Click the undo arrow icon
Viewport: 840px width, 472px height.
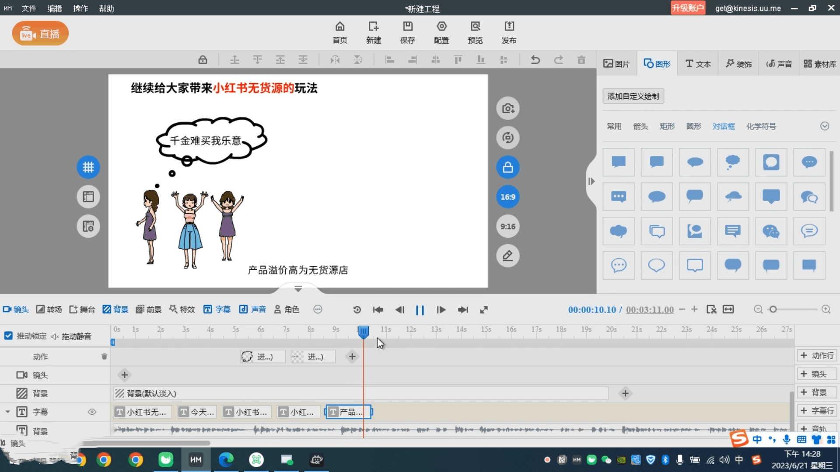(x=535, y=60)
